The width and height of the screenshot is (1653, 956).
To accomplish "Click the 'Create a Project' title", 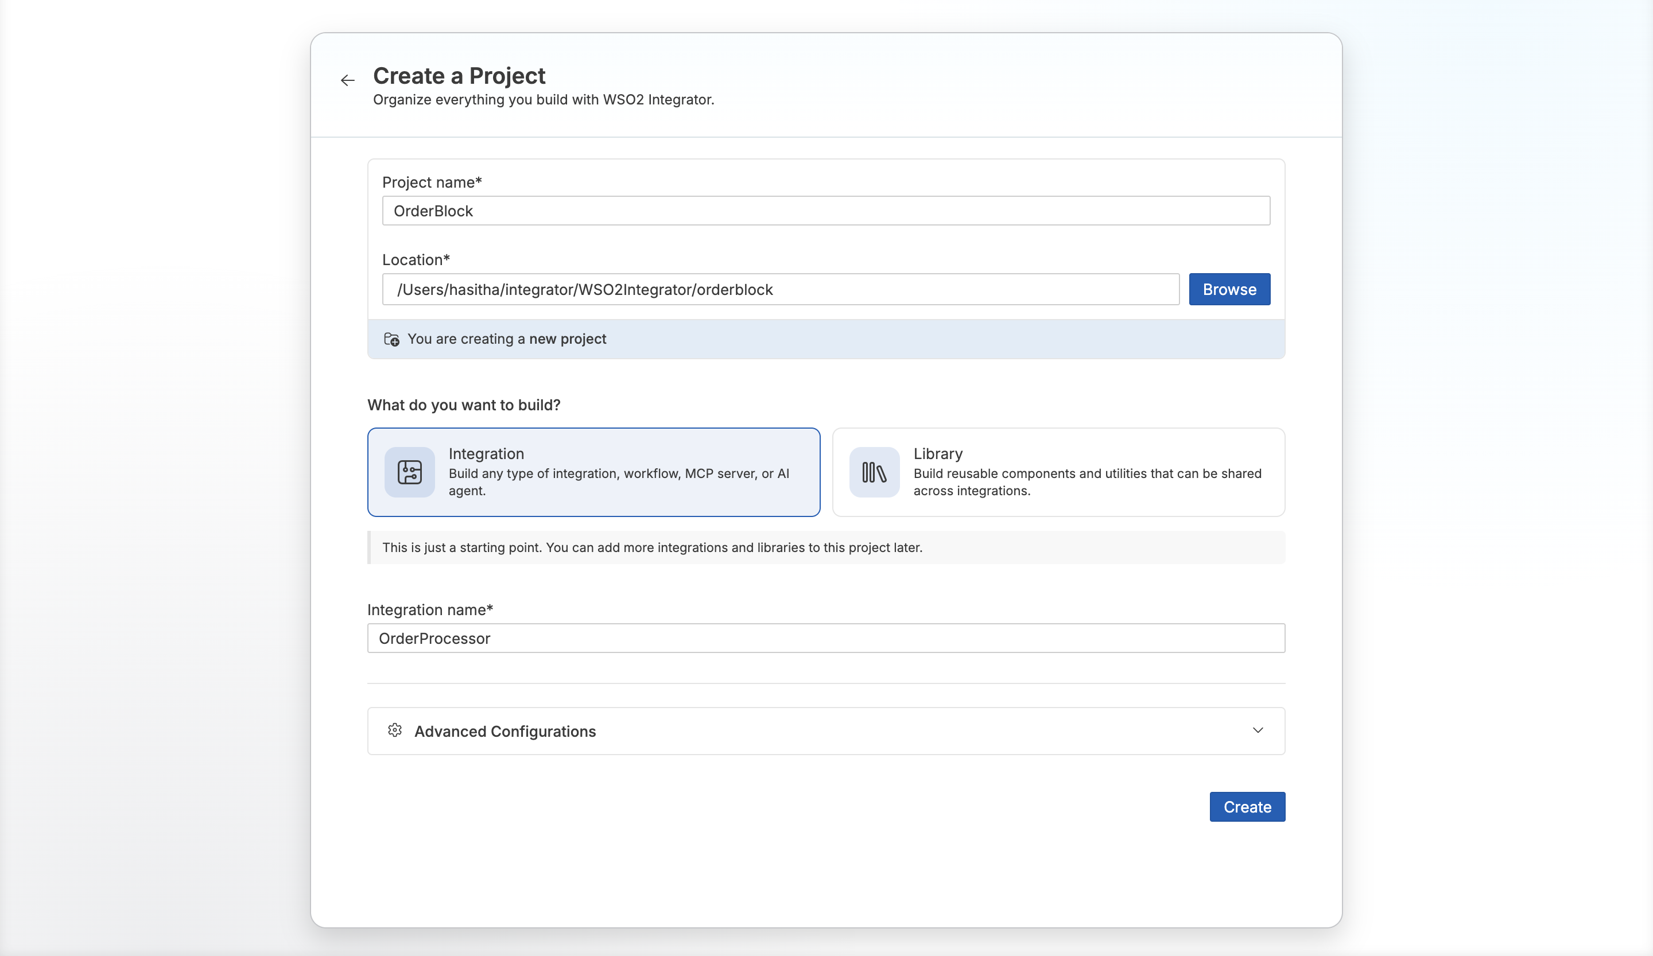I will tap(459, 75).
